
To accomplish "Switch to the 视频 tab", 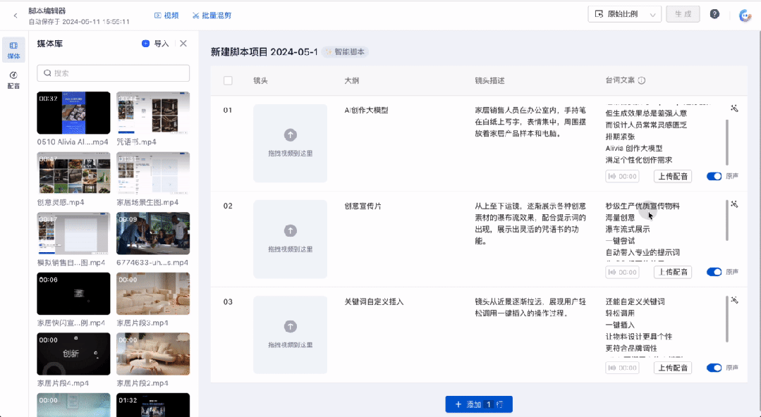I will [x=166, y=15].
